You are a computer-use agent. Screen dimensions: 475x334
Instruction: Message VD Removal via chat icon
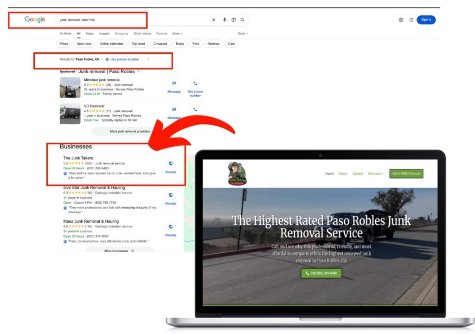click(174, 109)
